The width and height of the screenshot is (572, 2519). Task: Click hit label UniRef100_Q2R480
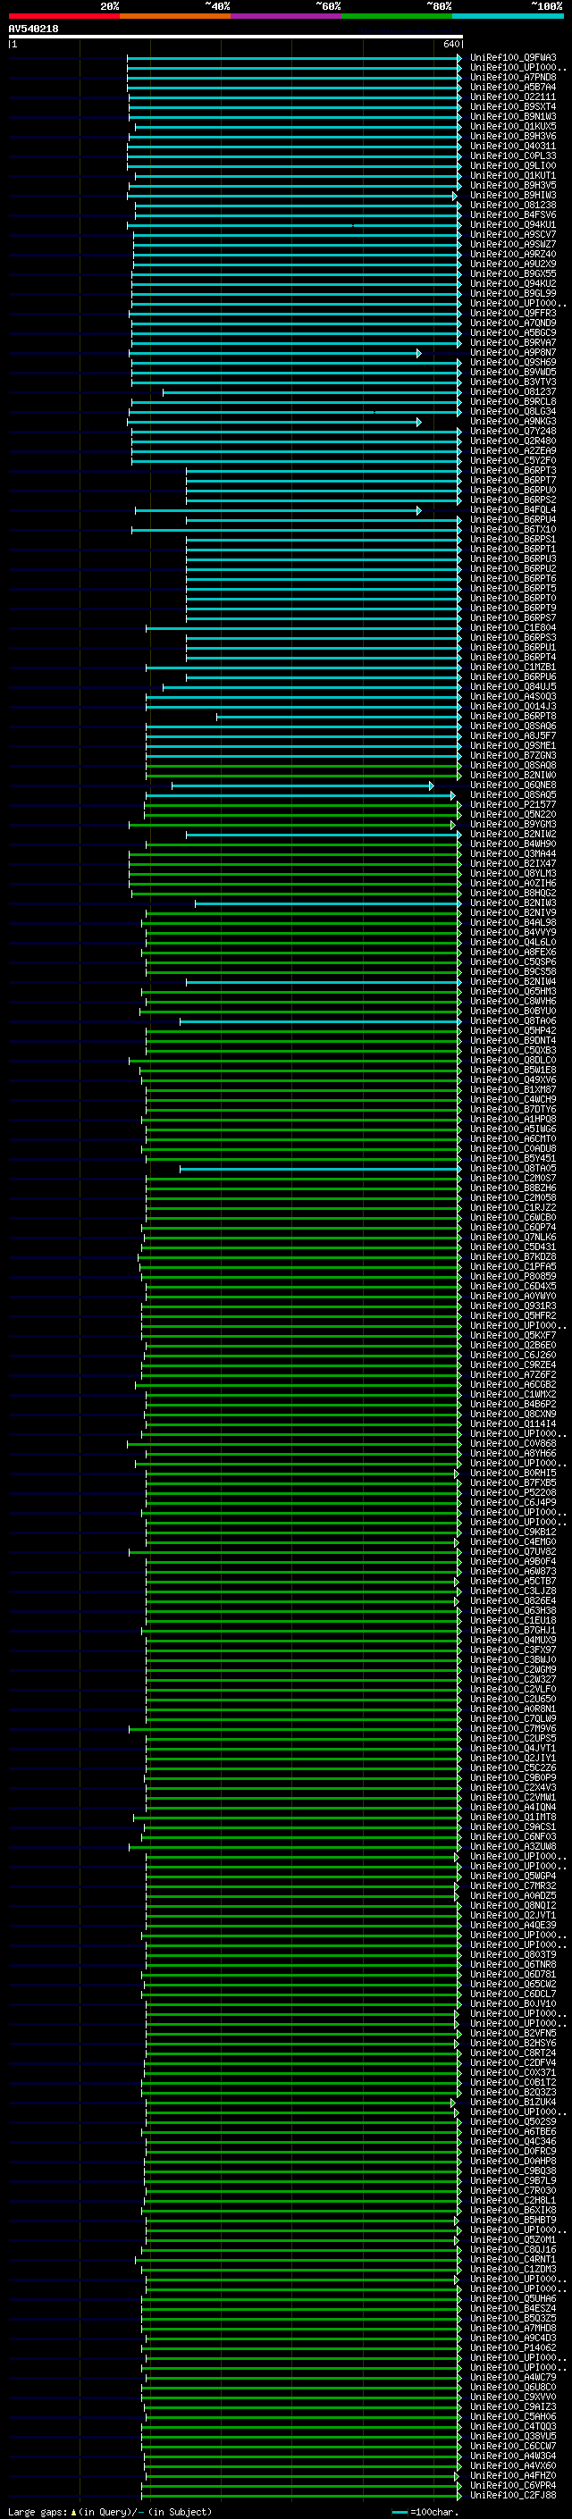point(512,441)
